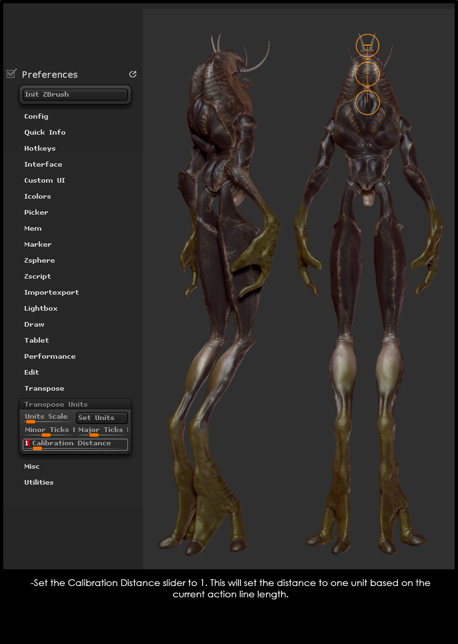458x644 pixels.
Task: Open the Marker preferences
Action: click(38, 245)
